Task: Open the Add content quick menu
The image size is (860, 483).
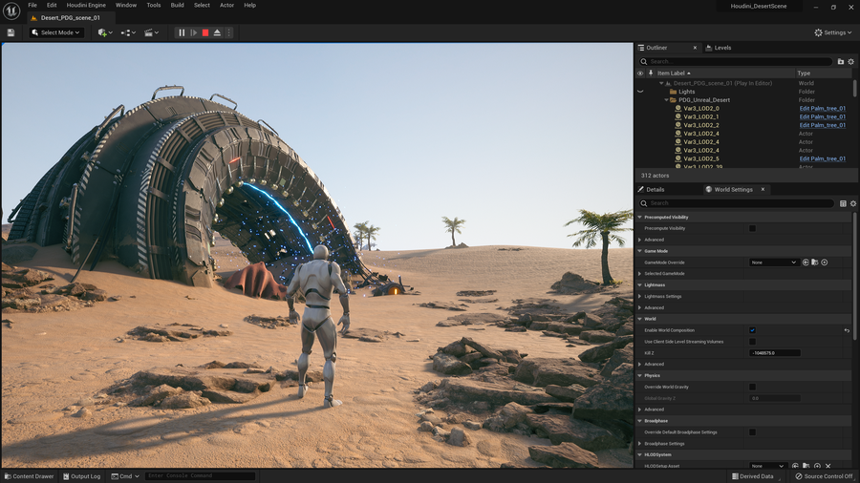Action: coord(104,32)
